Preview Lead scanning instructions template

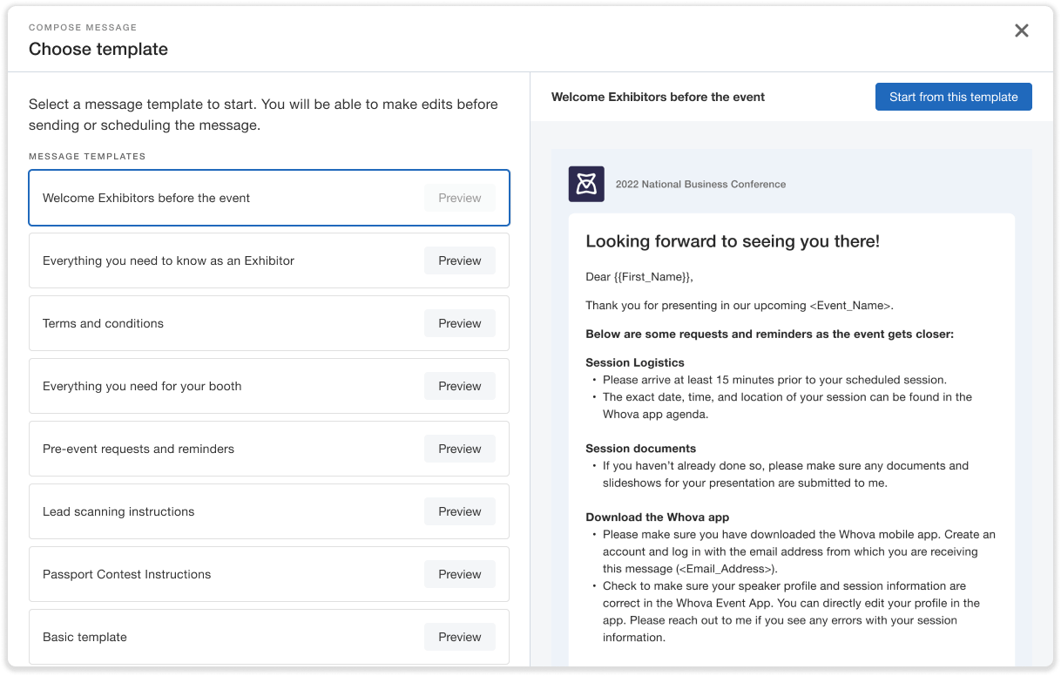click(459, 511)
